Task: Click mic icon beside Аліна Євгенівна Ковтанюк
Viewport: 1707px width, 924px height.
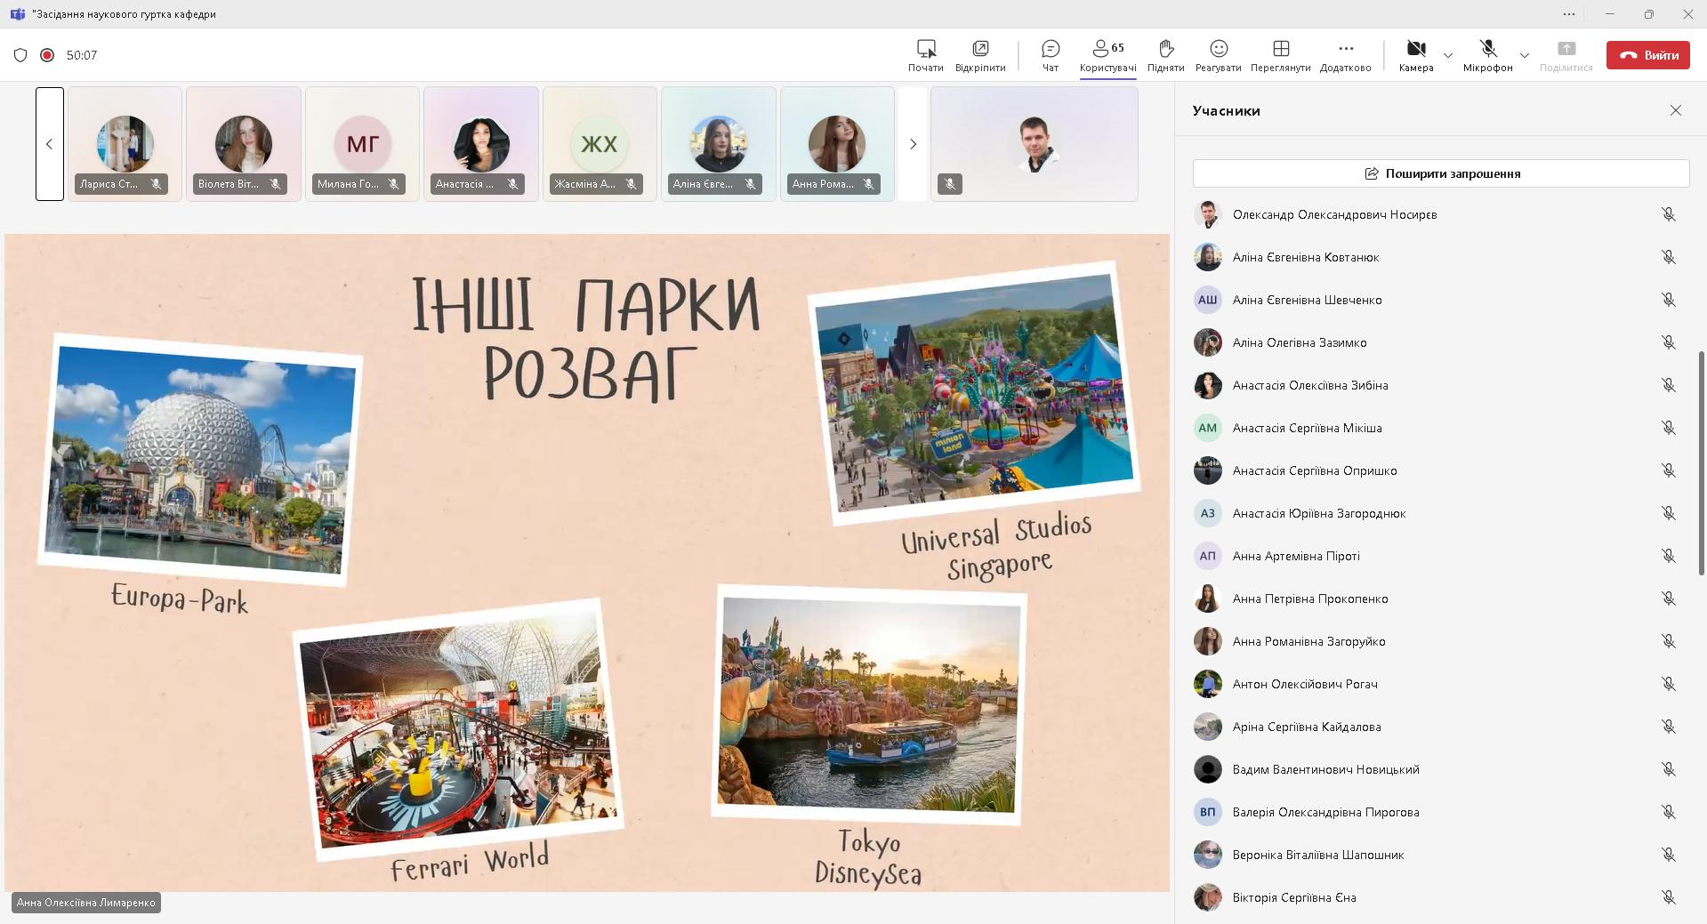Action: click(x=1669, y=257)
